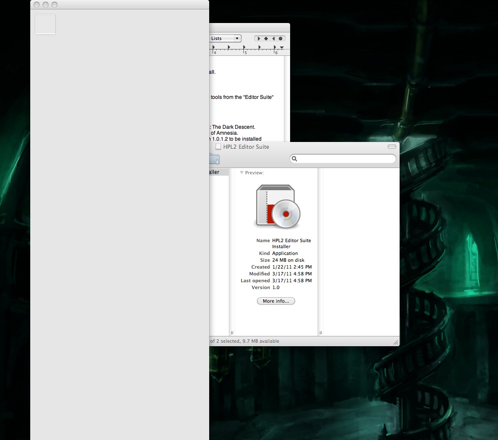Click the resize handle left of preview column
The image size is (498, 440).
pyautogui.click(x=232, y=333)
